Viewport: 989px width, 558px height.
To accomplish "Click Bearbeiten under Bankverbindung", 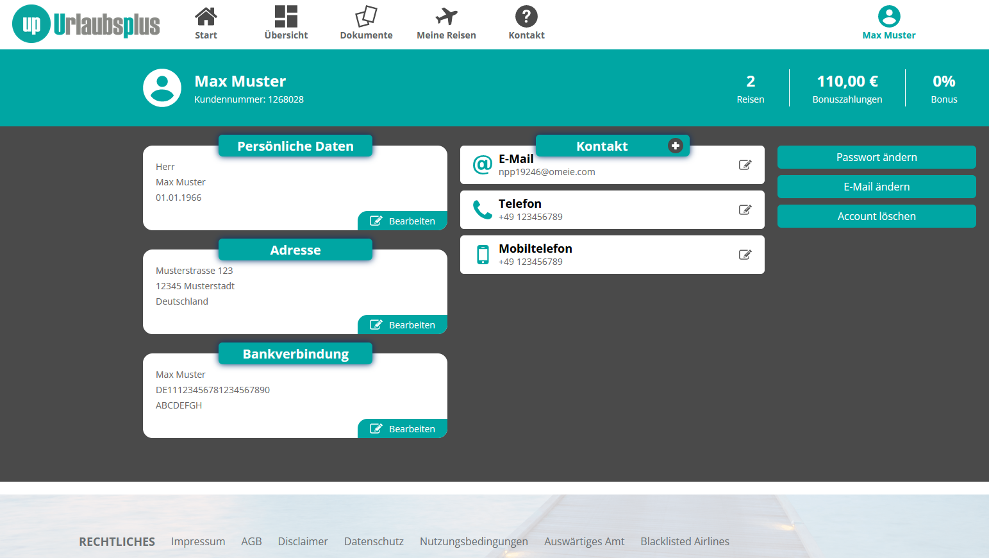I will 403,428.
